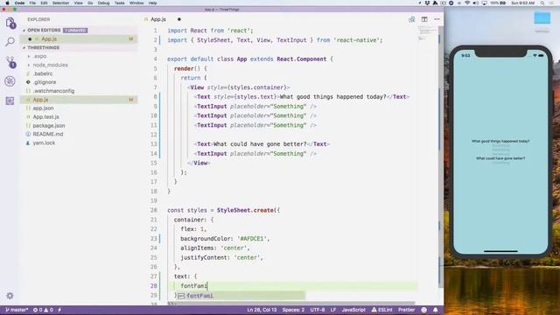Open the Tasks menu
This screenshot has width=560, height=315.
pos(120,3)
